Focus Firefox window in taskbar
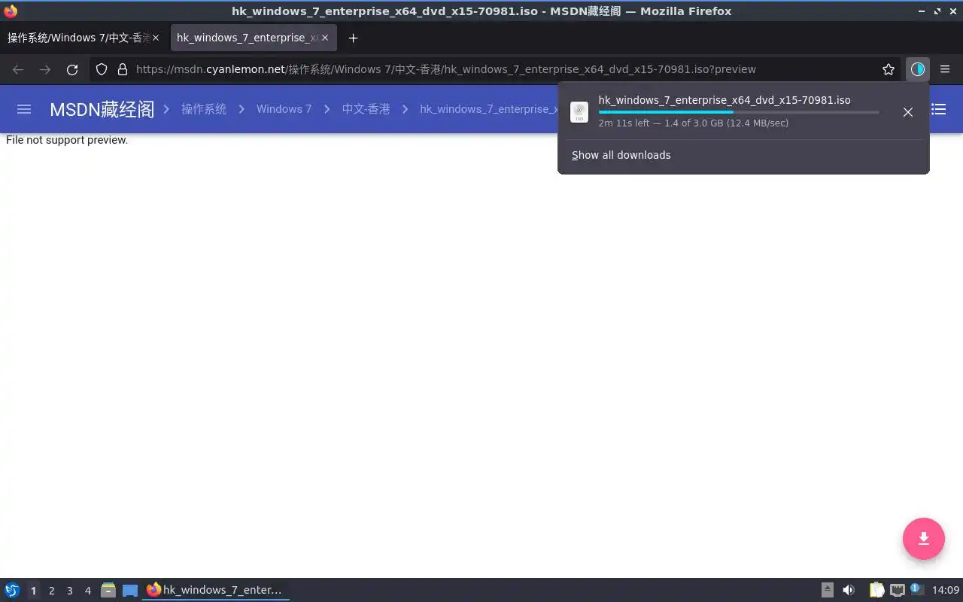The width and height of the screenshot is (963, 602). tap(216, 590)
